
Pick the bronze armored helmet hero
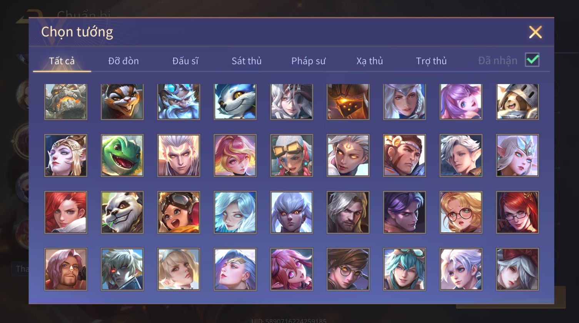[348, 102]
